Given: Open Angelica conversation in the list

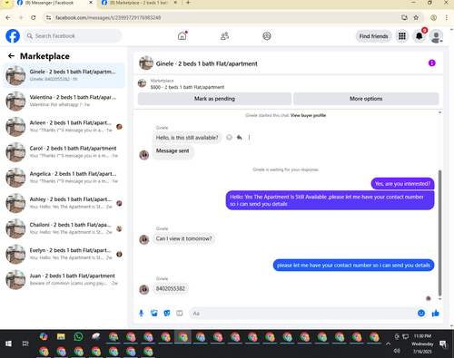Looking at the screenshot, I should click(64, 178).
